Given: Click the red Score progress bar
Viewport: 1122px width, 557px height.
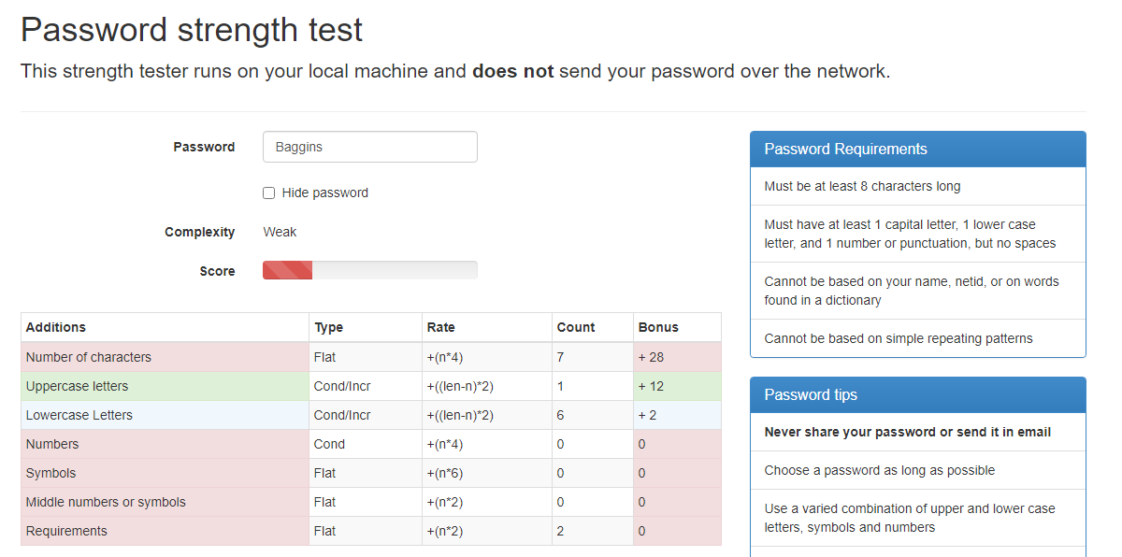Looking at the screenshot, I should (x=288, y=271).
